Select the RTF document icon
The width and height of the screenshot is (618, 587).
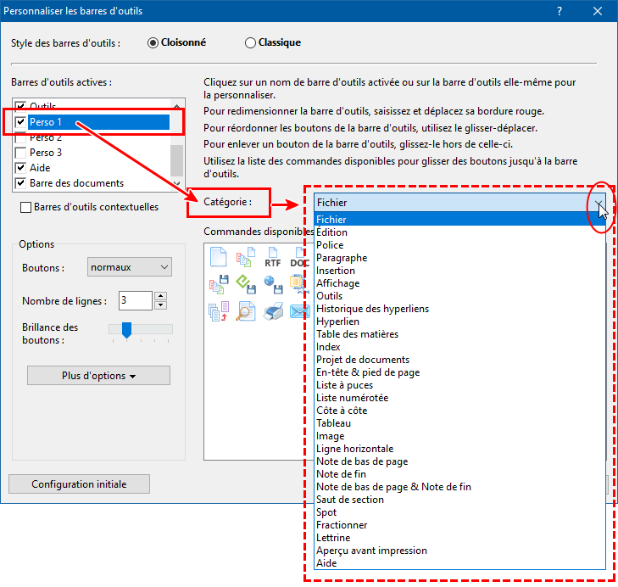(272, 256)
